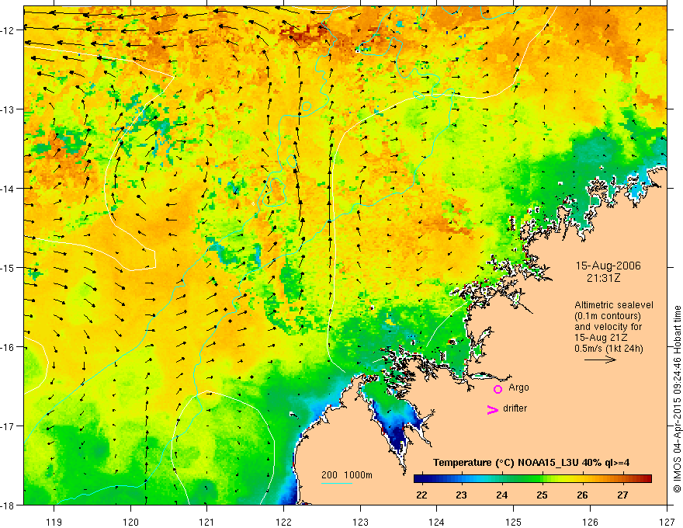Click latitude axis label '-18'
This screenshot has height=528, width=683.
pos(8,505)
